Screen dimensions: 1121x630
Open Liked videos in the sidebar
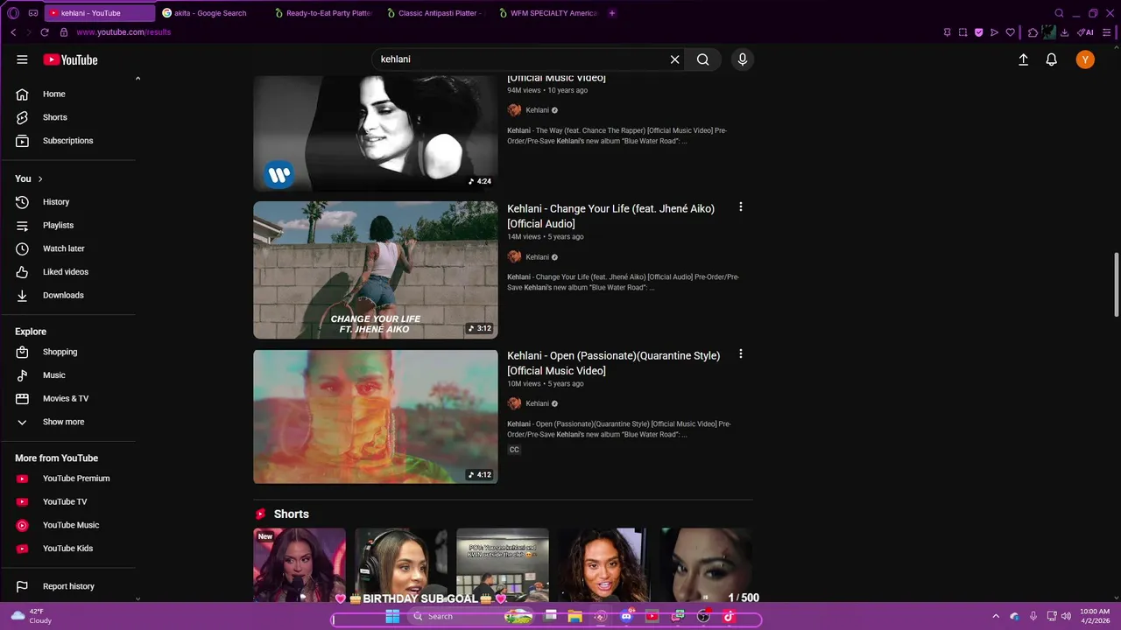(70, 271)
